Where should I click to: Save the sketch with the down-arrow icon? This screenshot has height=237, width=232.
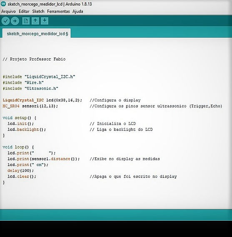[x=45, y=21]
